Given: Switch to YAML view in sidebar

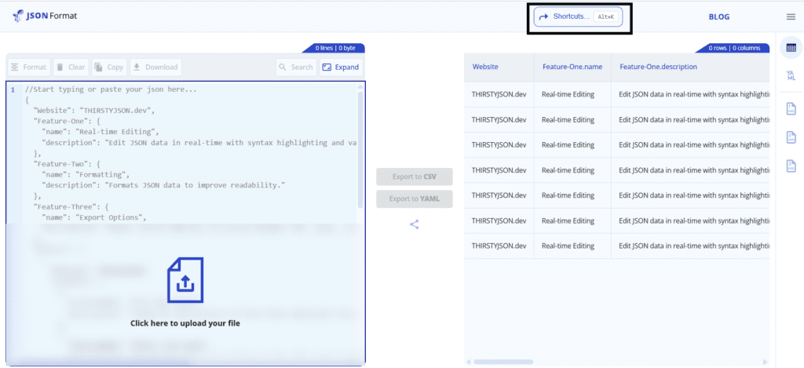Looking at the screenshot, I should 791,76.
